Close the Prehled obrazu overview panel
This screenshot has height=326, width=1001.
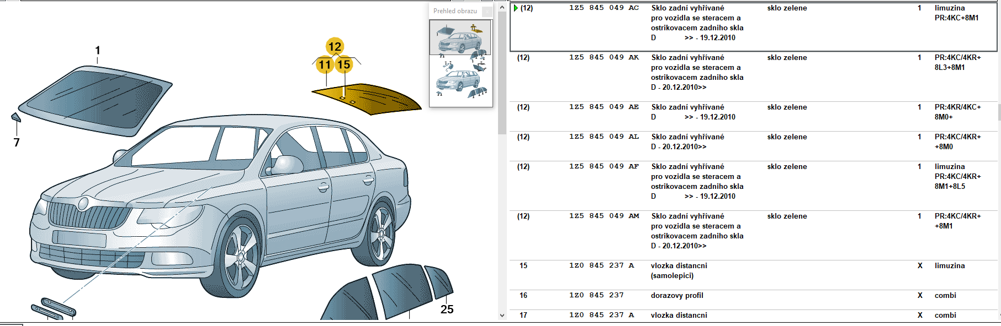(487, 11)
